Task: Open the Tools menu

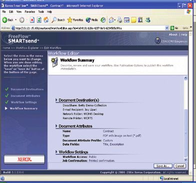Action: [x=41, y=12]
